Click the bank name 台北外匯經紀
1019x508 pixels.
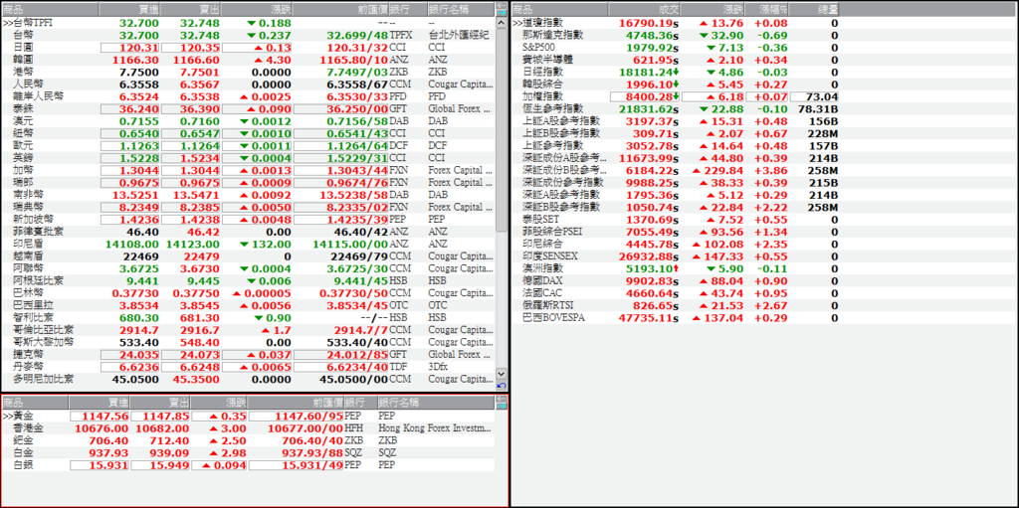459,35
